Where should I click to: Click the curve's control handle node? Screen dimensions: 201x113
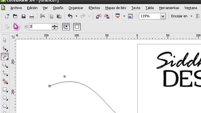[65, 77]
